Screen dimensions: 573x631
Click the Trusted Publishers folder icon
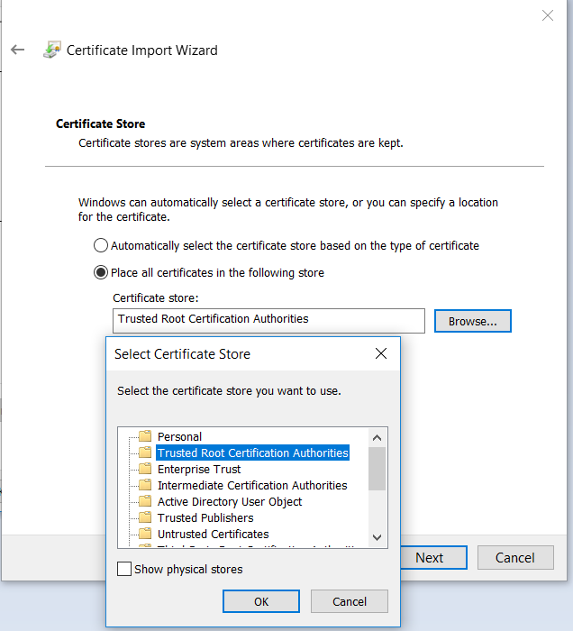(x=144, y=518)
